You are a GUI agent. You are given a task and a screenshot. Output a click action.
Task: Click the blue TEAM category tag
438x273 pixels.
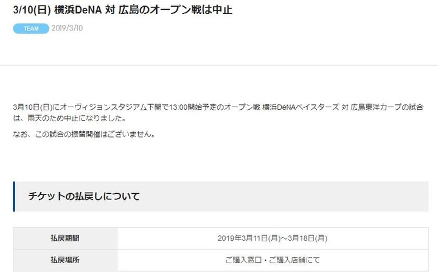click(31, 29)
